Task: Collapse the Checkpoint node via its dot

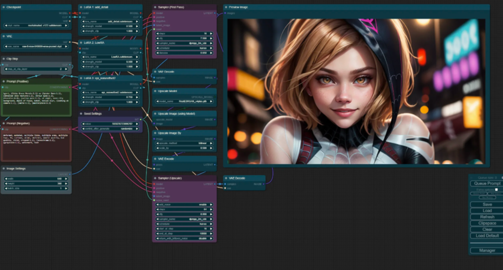Action: click(4, 7)
